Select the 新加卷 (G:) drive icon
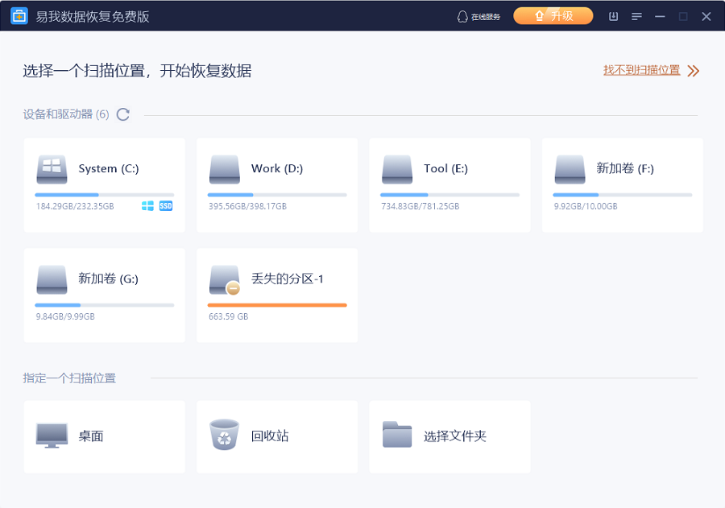 pyautogui.click(x=52, y=279)
